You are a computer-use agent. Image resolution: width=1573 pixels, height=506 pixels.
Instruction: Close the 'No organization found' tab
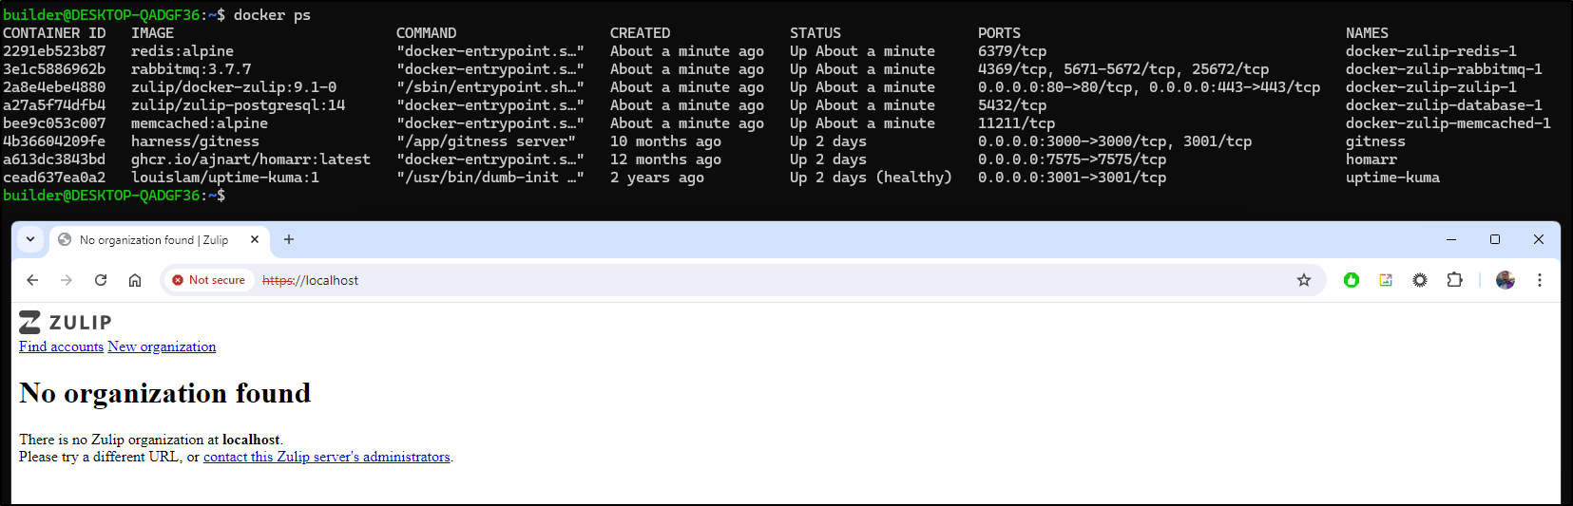coord(255,239)
